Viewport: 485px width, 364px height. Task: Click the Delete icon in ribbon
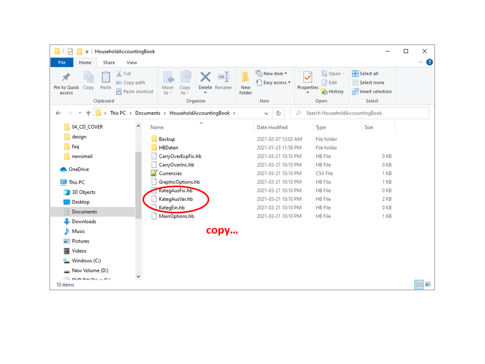pyautogui.click(x=205, y=77)
